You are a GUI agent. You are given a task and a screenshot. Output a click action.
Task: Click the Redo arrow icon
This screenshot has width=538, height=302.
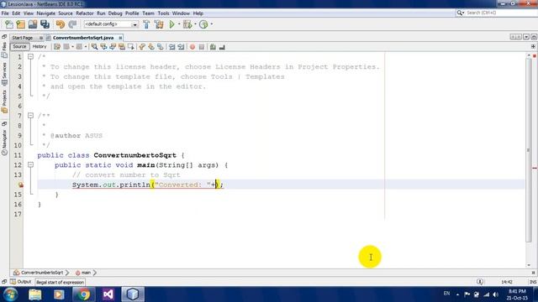pyautogui.click(x=72, y=24)
